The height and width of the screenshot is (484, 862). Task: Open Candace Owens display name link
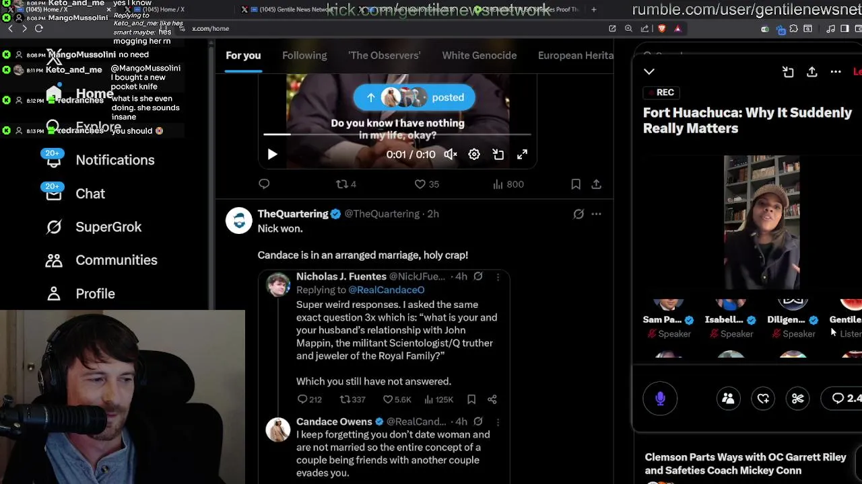pyautogui.click(x=334, y=421)
